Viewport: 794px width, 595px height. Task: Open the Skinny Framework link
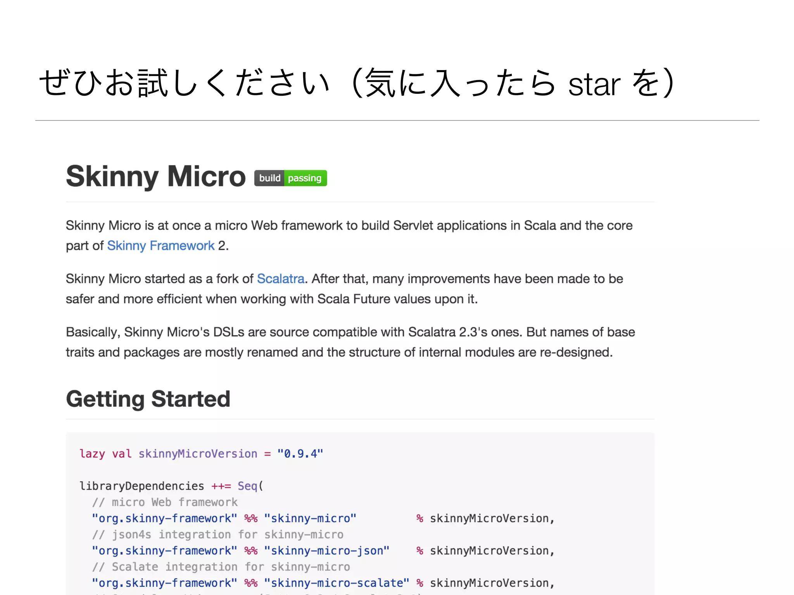pyautogui.click(x=161, y=246)
